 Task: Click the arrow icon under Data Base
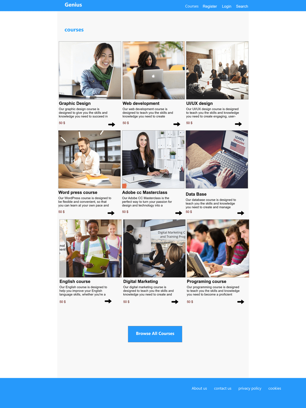pyautogui.click(x=241, y=213)
